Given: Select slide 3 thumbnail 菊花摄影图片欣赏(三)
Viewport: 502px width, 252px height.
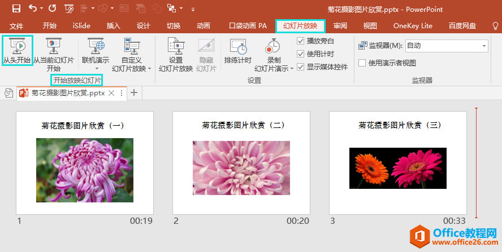Looking at the screenshot, I should [x=398, y=163].
